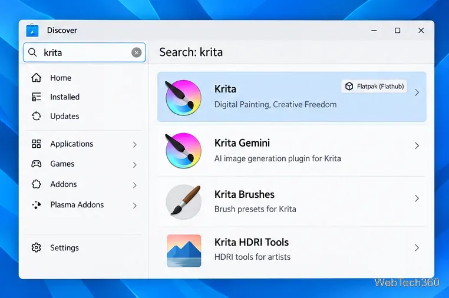Screen dimensions: 449x298
Task: Open the Applications category
Action: click(72, 144)
